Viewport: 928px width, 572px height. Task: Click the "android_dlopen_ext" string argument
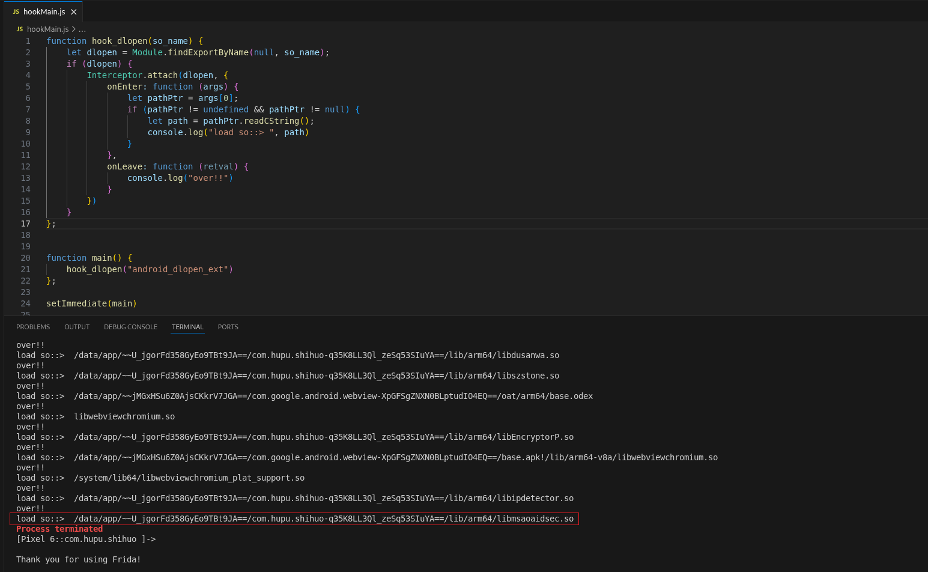180,269
